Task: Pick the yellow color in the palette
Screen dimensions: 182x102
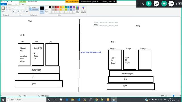Action: coord(63,7)
